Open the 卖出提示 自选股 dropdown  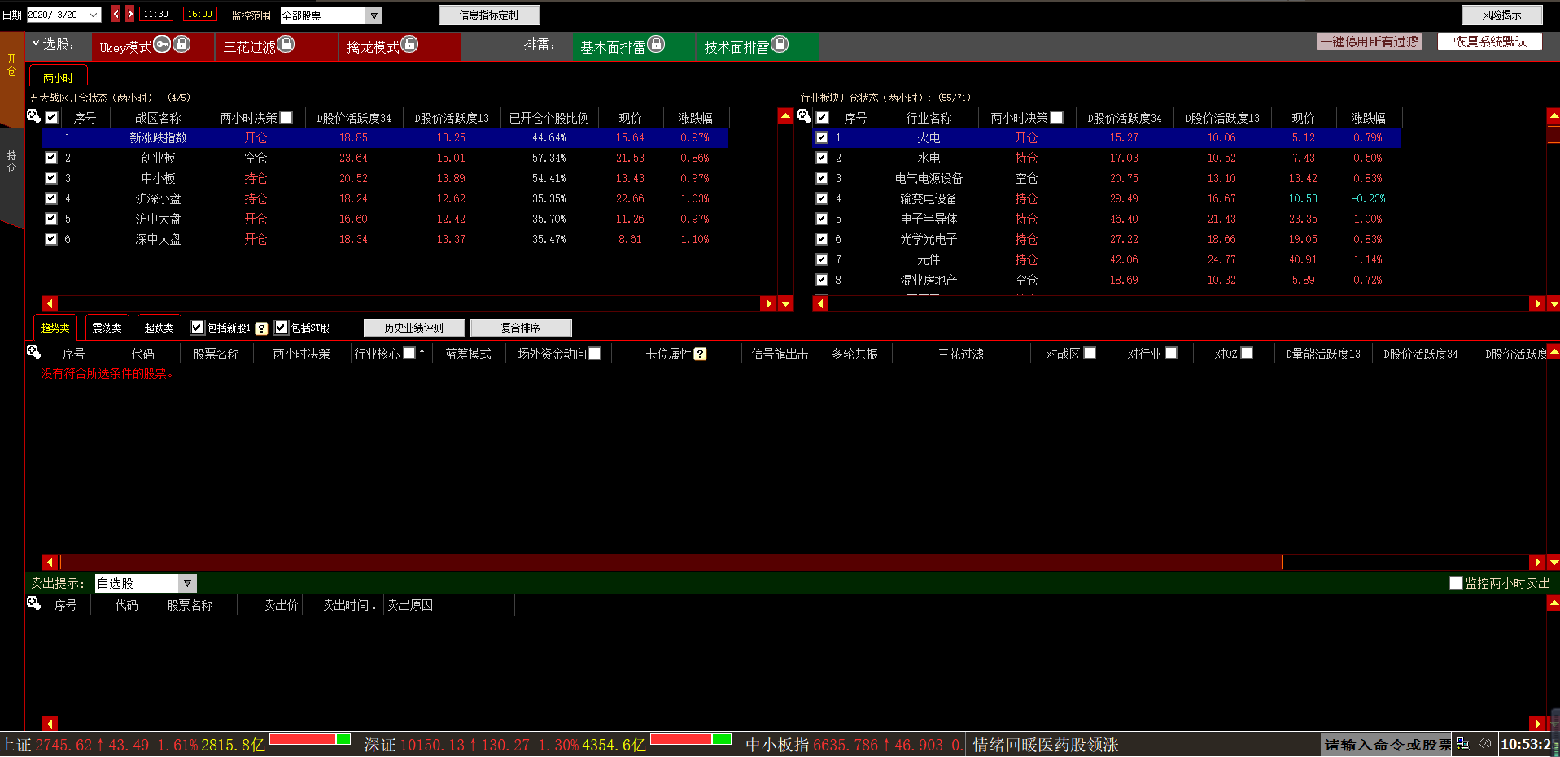187,583
